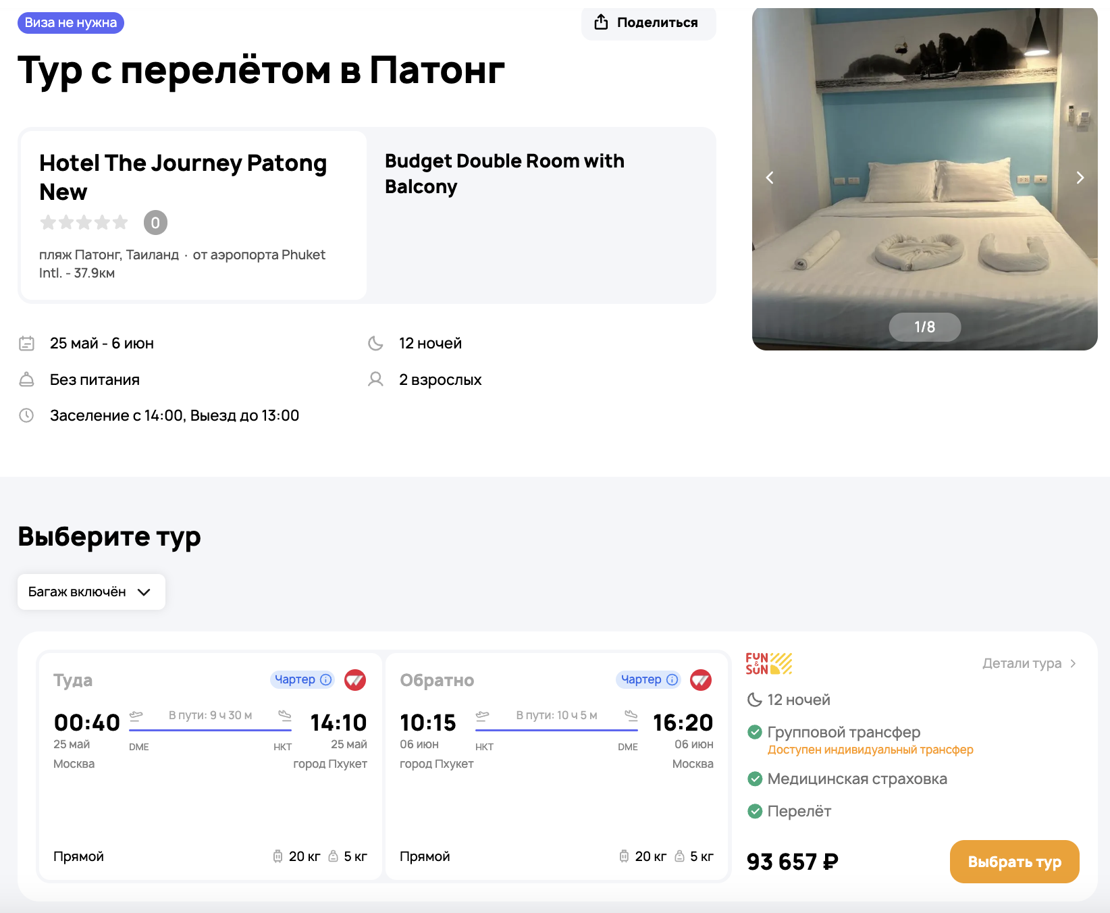Click the green check next to Групповой трансфер

[x=755, y=732]
